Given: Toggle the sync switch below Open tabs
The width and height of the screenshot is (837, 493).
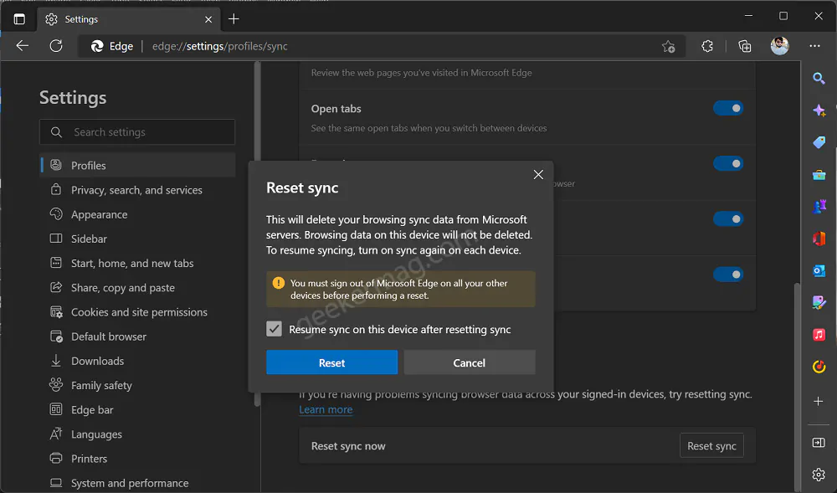Looking at the screenshot, I should (728, 164).
